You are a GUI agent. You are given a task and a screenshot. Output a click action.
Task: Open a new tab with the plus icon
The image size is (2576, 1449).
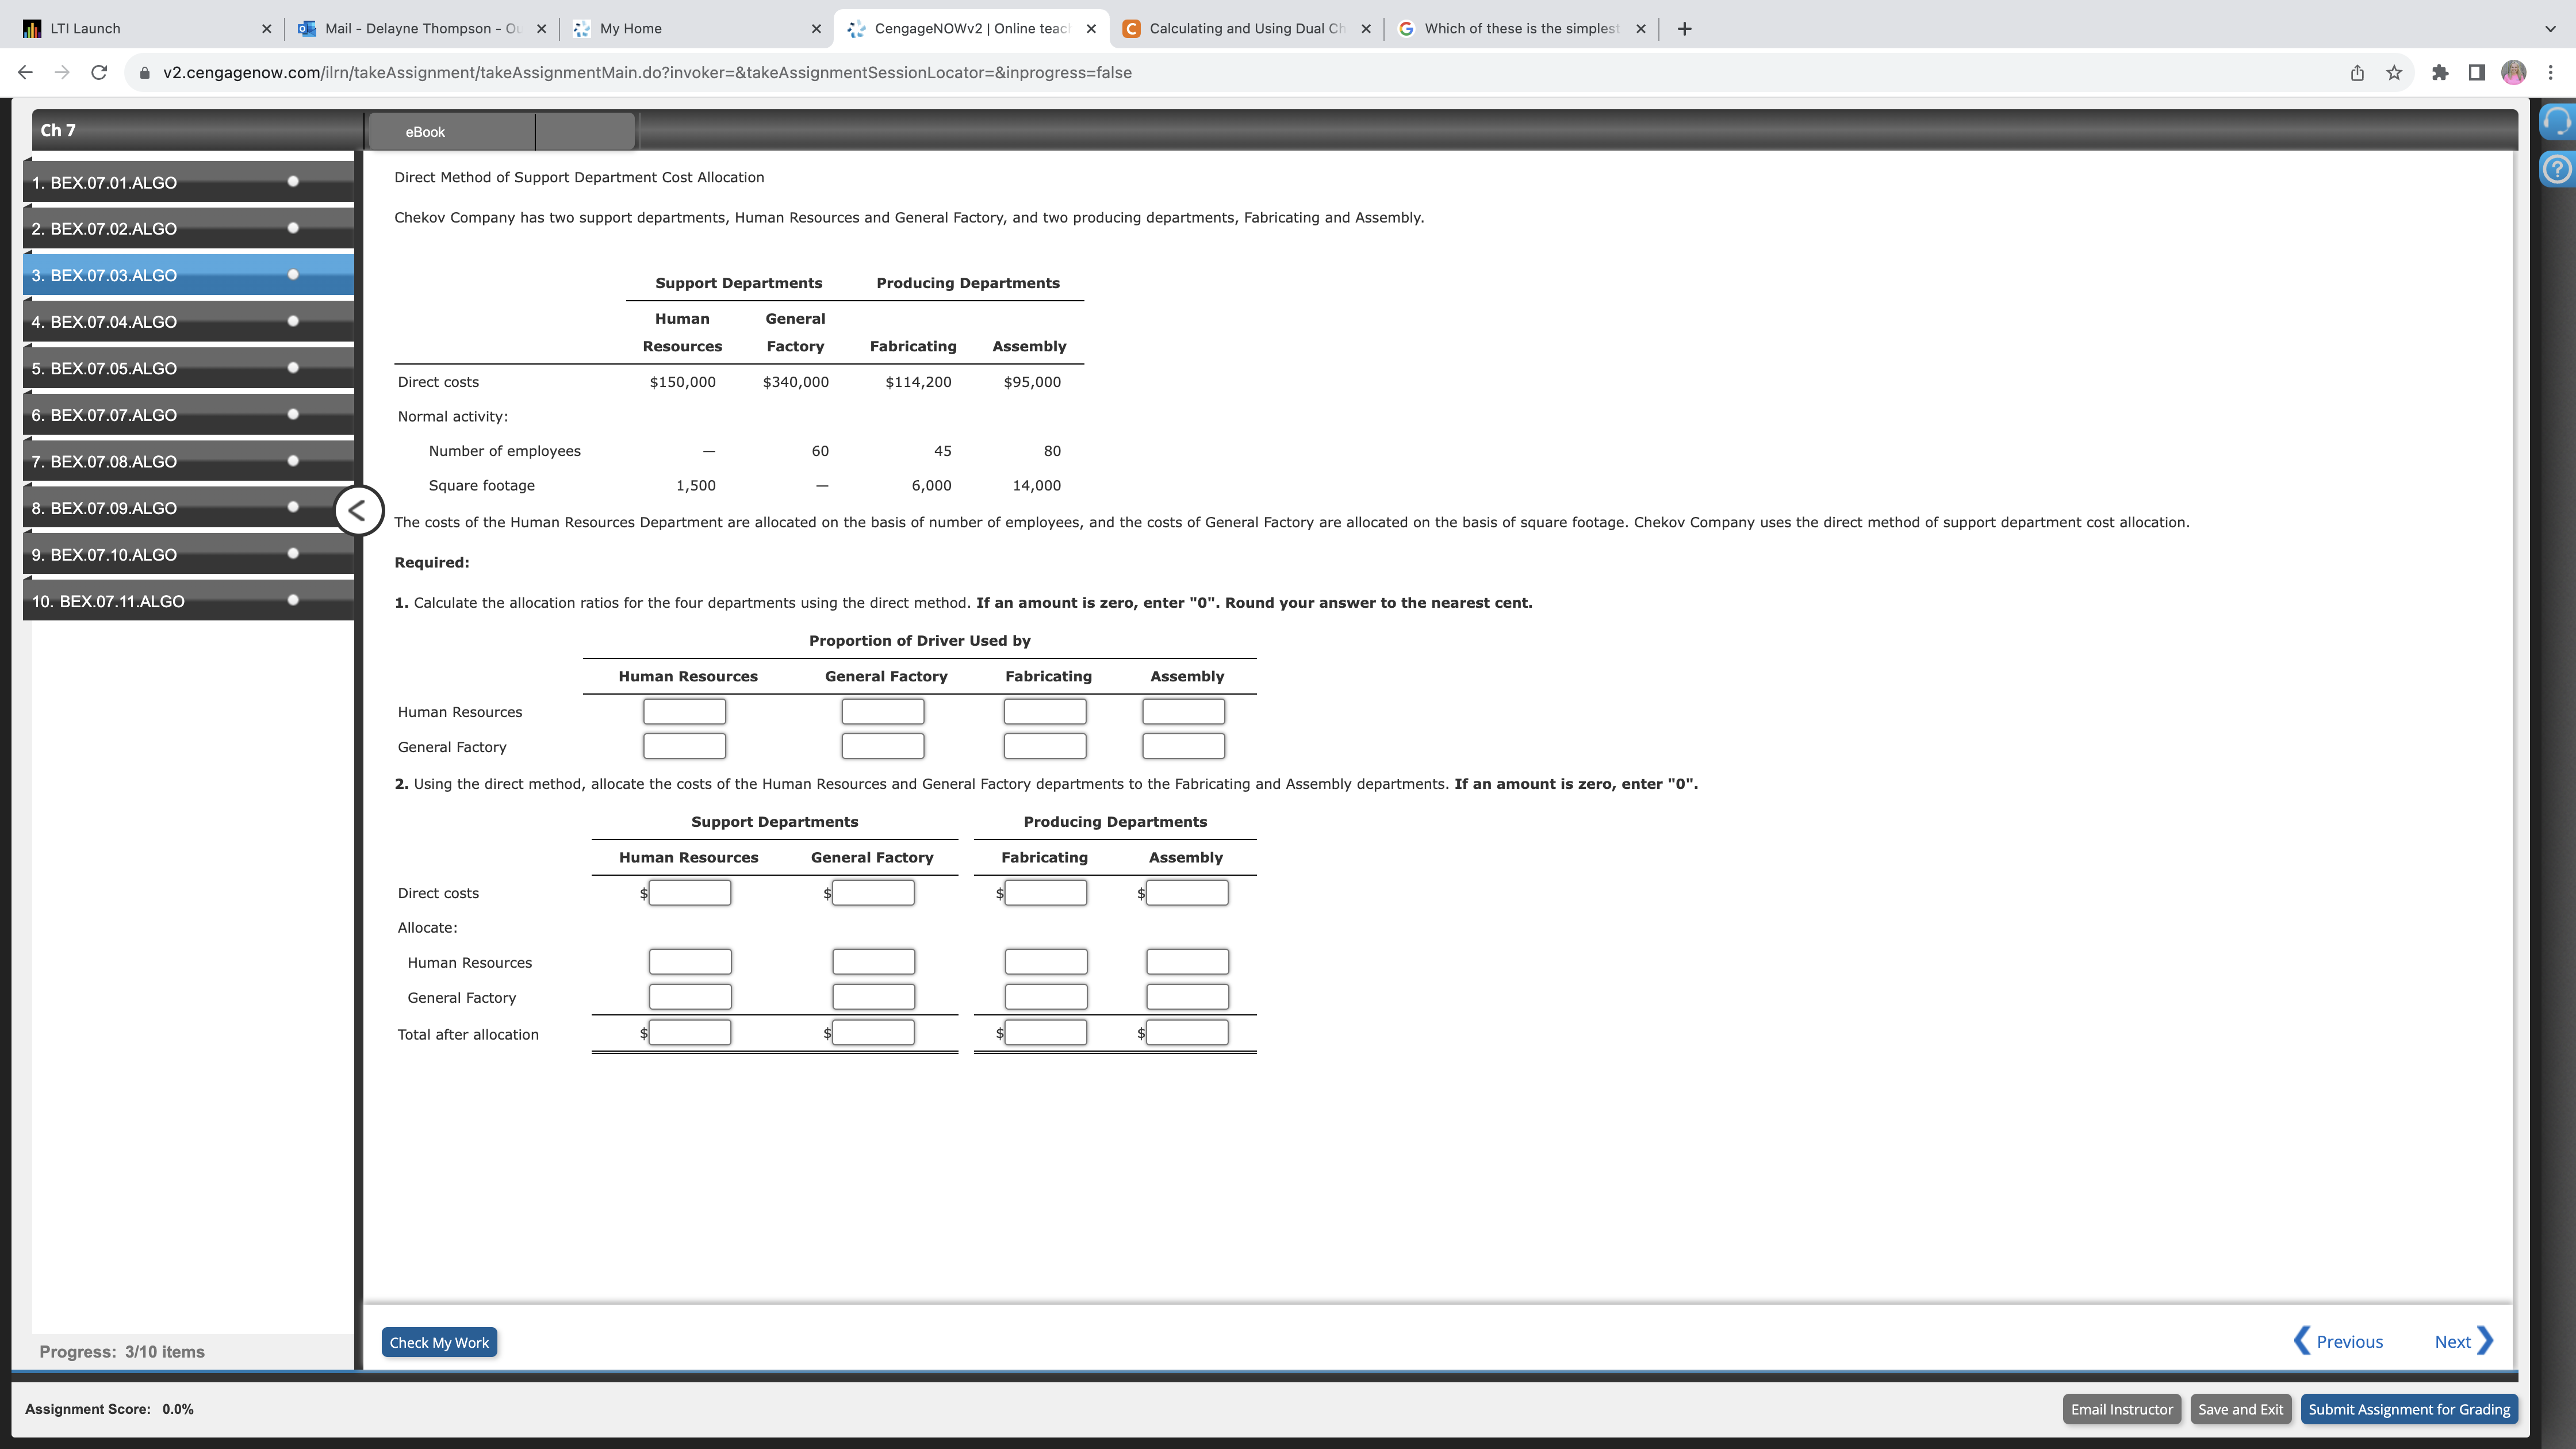[1684, 28]
